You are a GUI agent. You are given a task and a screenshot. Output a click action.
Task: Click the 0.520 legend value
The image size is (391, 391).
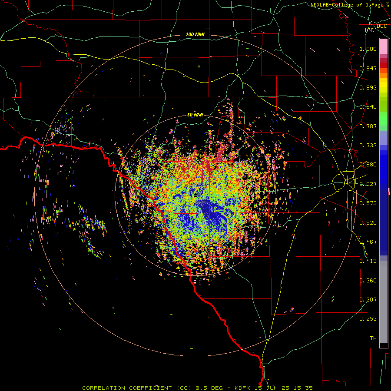pyautogui.click(x=368, y=223)
